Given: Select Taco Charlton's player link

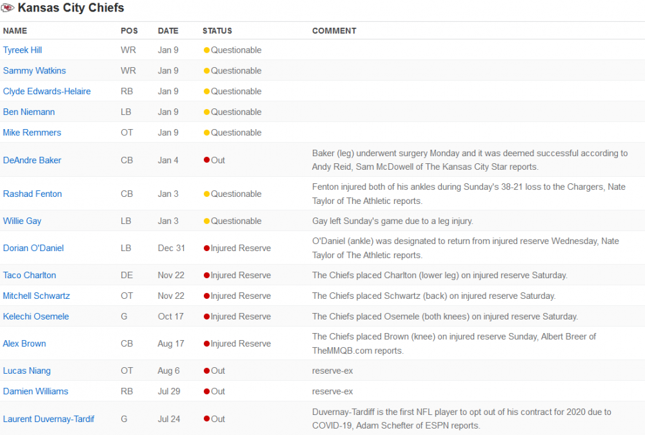Looking at the screenshot, I should point(29,276).
